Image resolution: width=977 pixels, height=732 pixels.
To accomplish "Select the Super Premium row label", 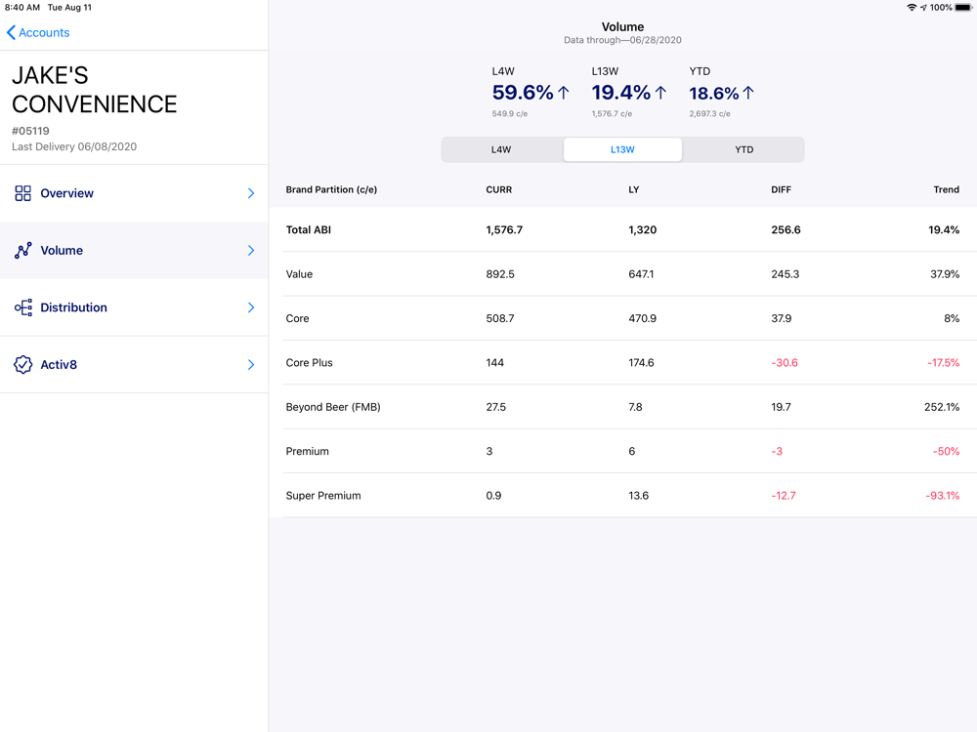I will click(323, 496).
